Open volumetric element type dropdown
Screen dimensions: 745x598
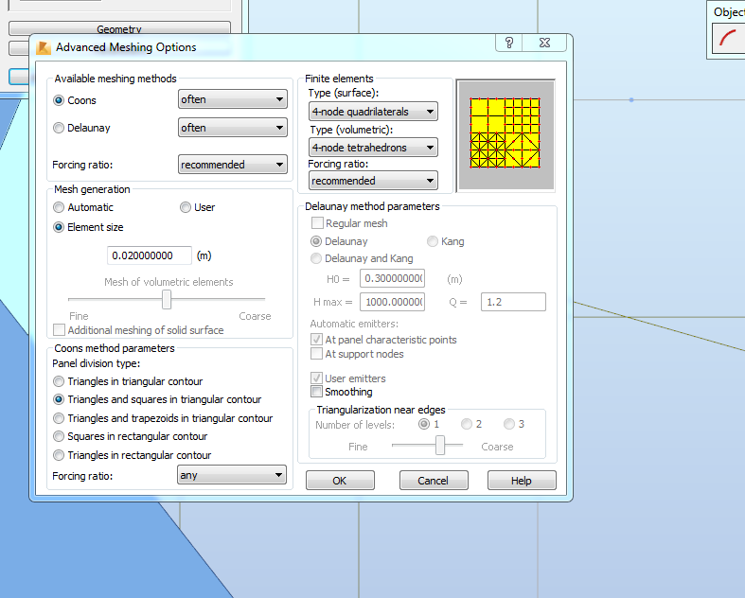point(373,148)
